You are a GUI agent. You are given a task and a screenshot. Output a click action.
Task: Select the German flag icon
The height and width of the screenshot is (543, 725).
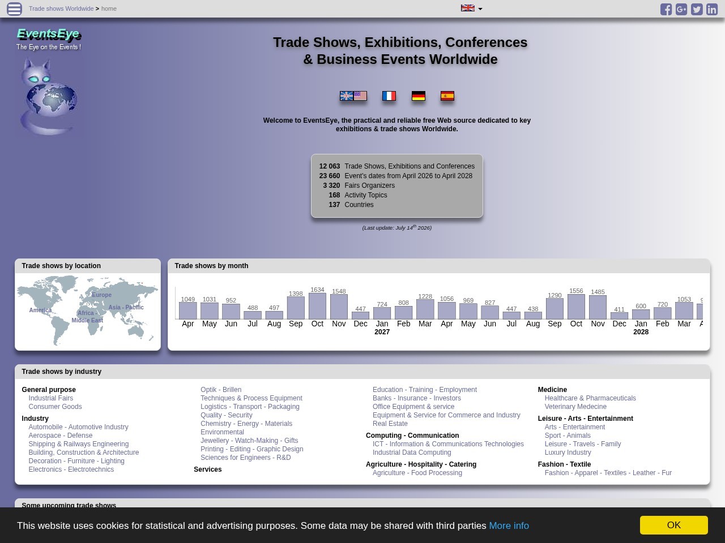tap(419, 96)
